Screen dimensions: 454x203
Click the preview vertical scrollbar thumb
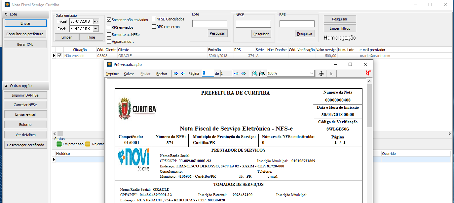(369, 105)
